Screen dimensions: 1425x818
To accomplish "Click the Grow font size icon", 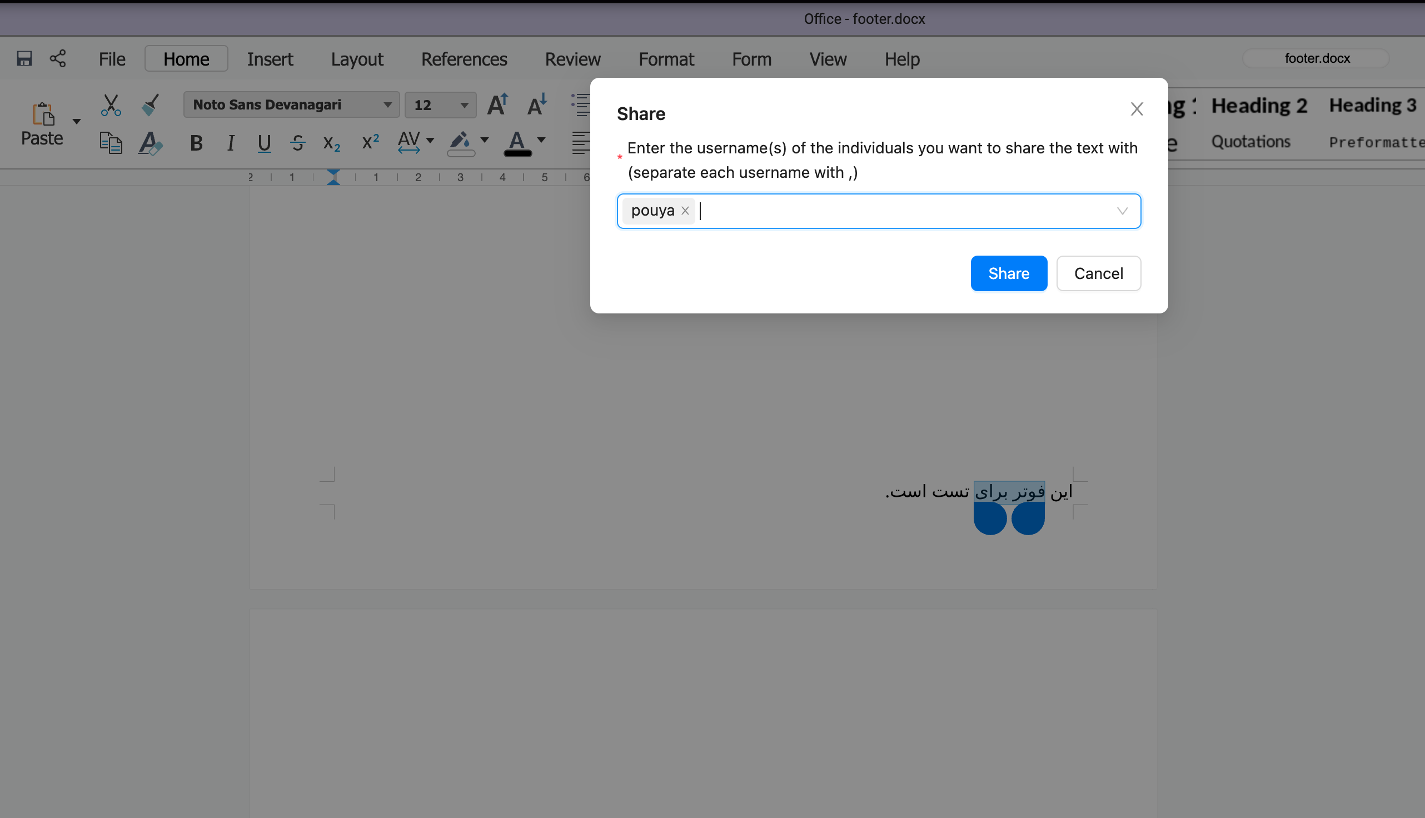I will [x=497, y=104].
